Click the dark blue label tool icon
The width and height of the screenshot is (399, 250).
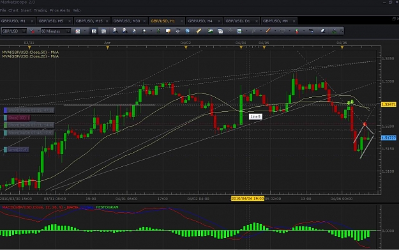pos(311,31)
